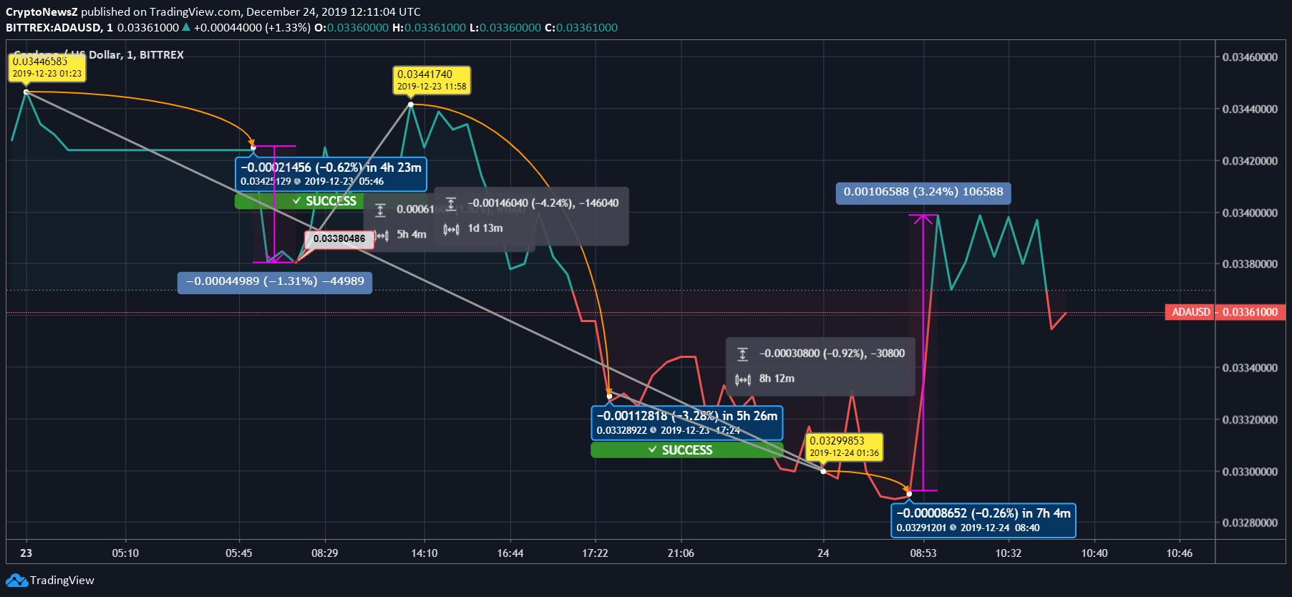Click the TradingView brand text link
The height and width of the screenshot is (597, 1292).
[x=62, y=581]
